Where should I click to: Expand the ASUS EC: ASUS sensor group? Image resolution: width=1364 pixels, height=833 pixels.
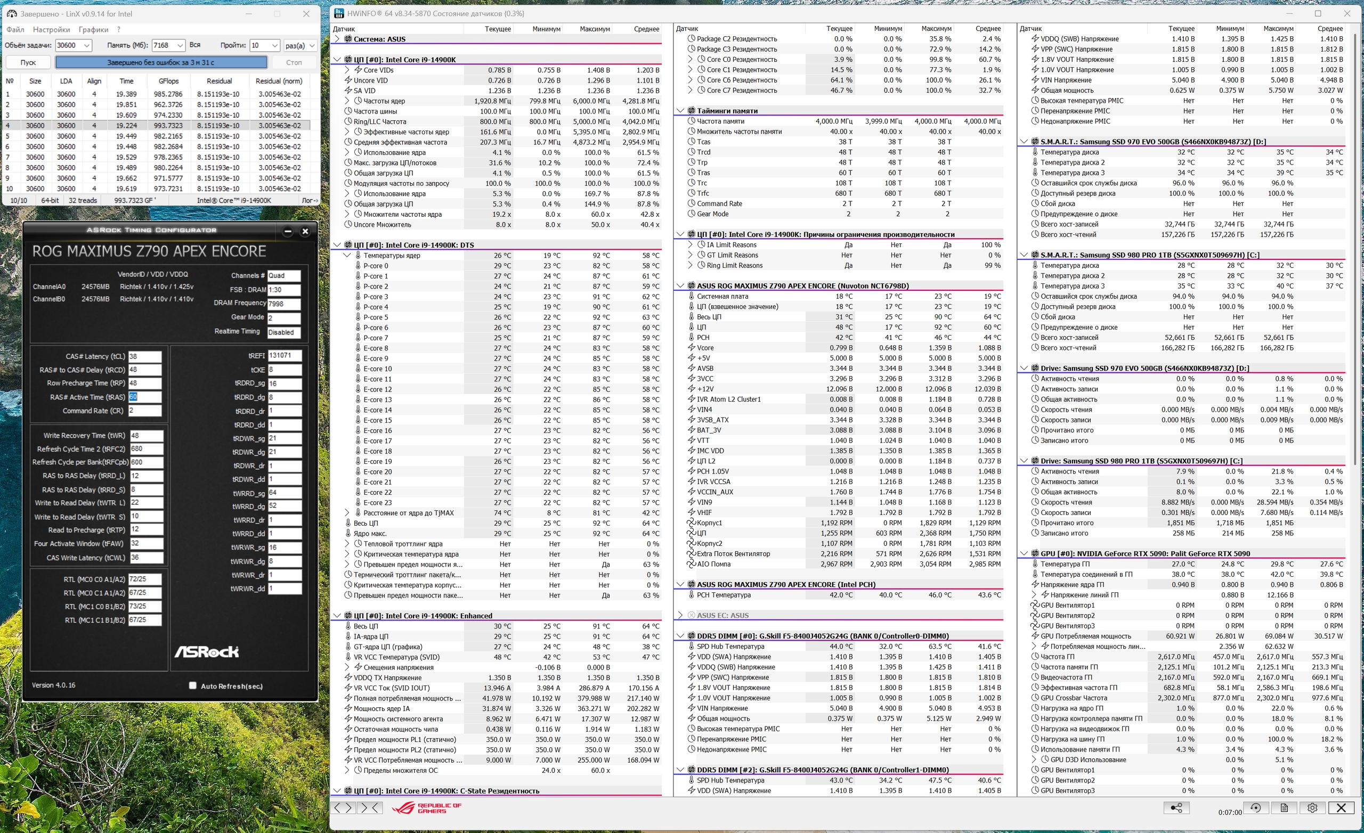[680, 615]
